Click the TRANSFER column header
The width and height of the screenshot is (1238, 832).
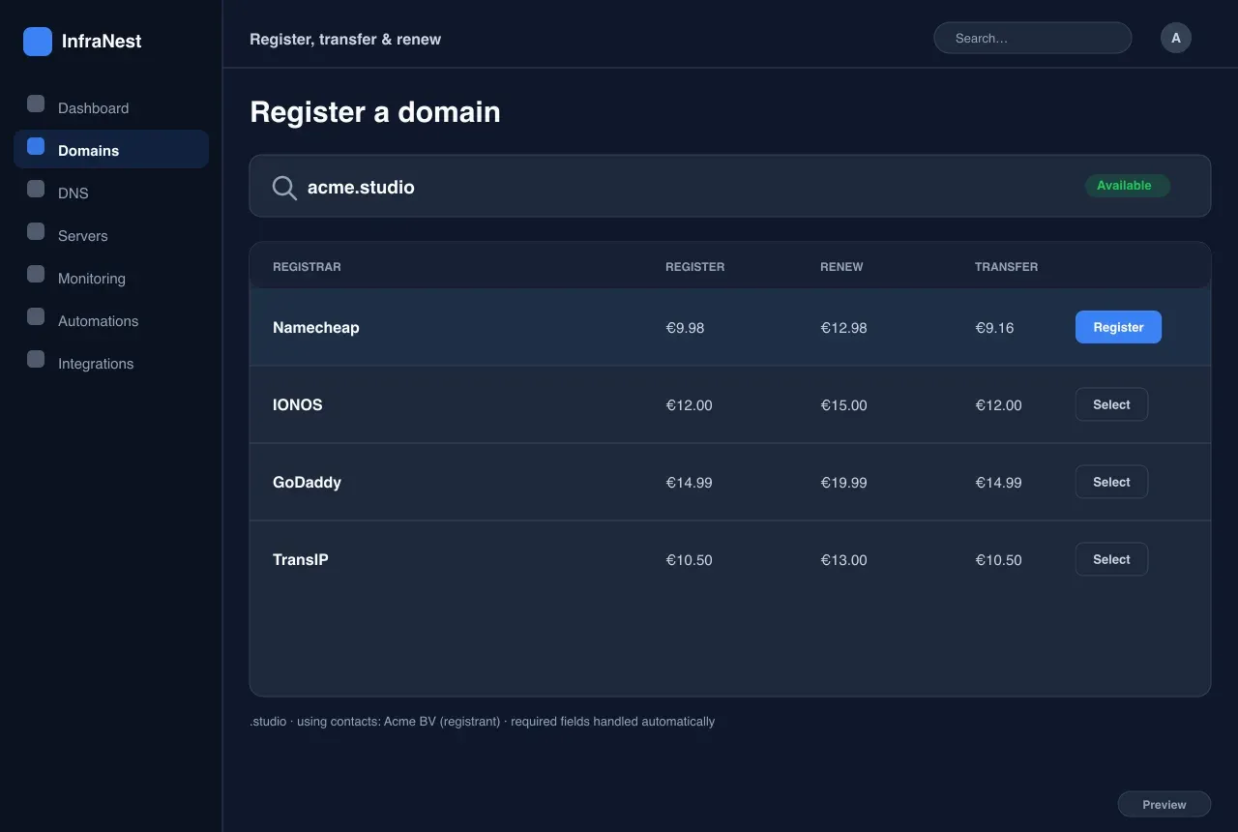point(1006,266)
